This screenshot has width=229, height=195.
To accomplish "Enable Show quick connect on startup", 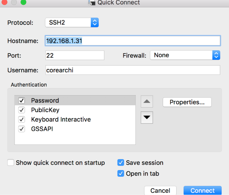I will click(11, 163).
